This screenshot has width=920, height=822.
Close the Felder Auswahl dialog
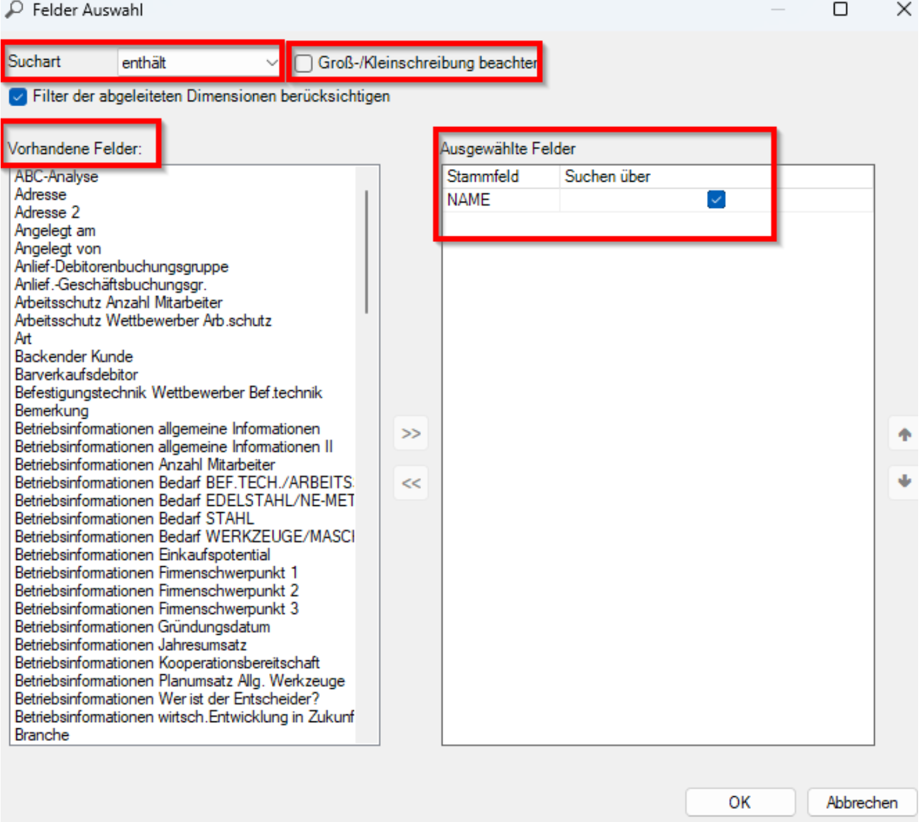(904, 9)
